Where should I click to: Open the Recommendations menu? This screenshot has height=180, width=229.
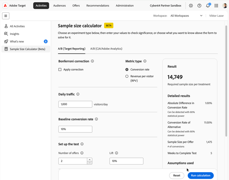point(98,5)
